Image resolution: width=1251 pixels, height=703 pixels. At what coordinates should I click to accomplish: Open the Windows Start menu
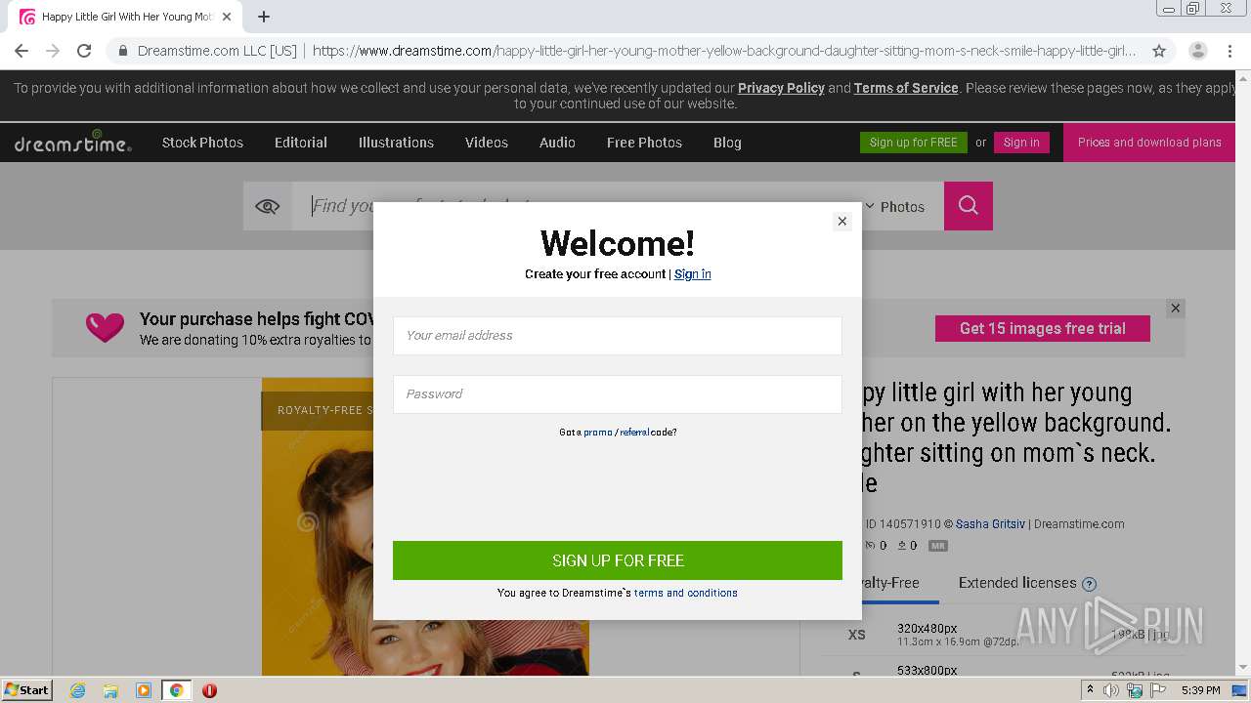[x=27, y=690]
